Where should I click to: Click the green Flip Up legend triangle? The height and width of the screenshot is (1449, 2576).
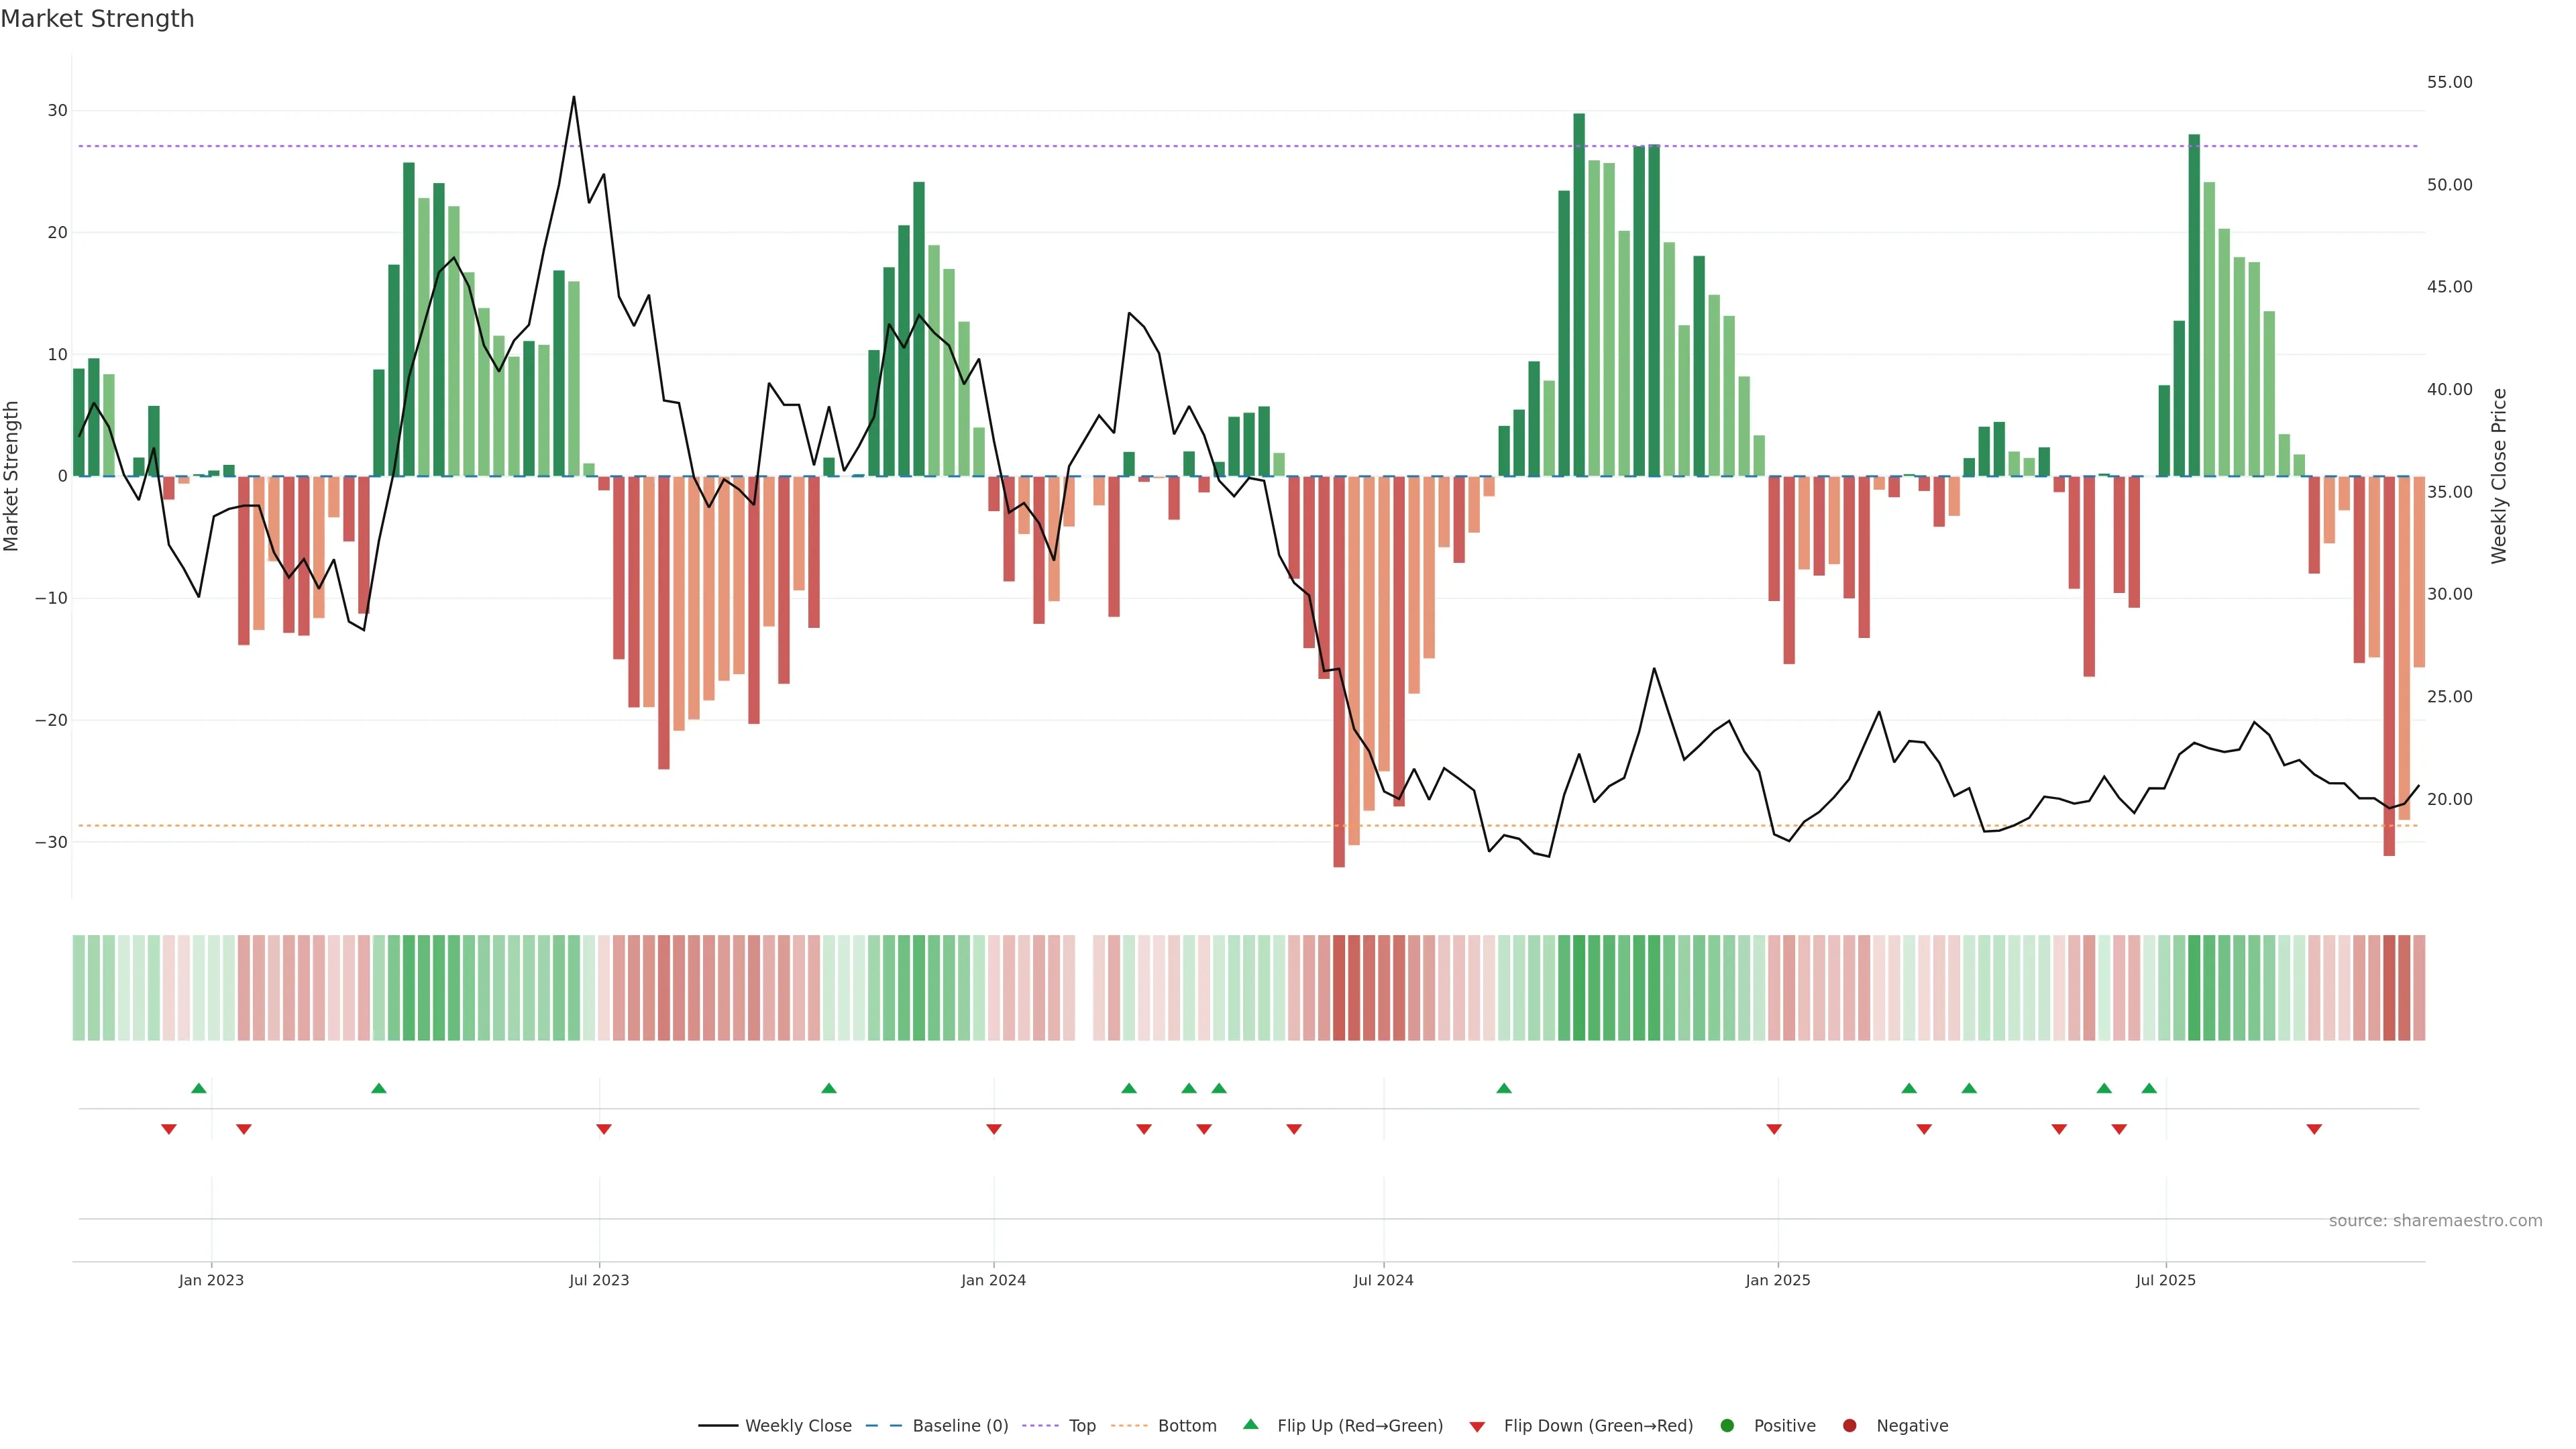click(1250, 1425)
